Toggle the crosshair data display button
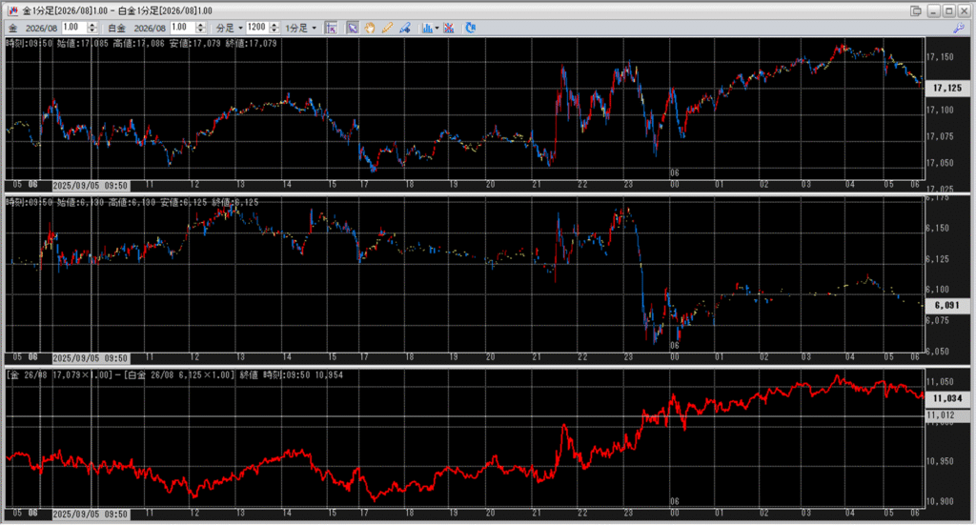 (331, 28)
